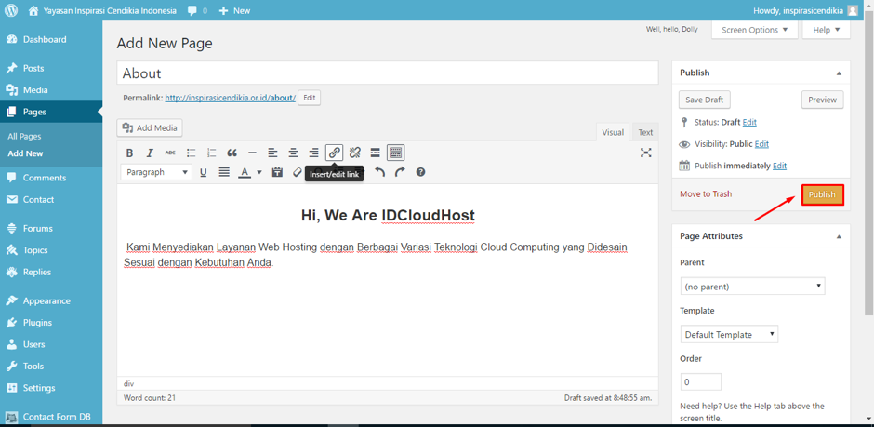Remove link with the unlink icon

[355, 153]
